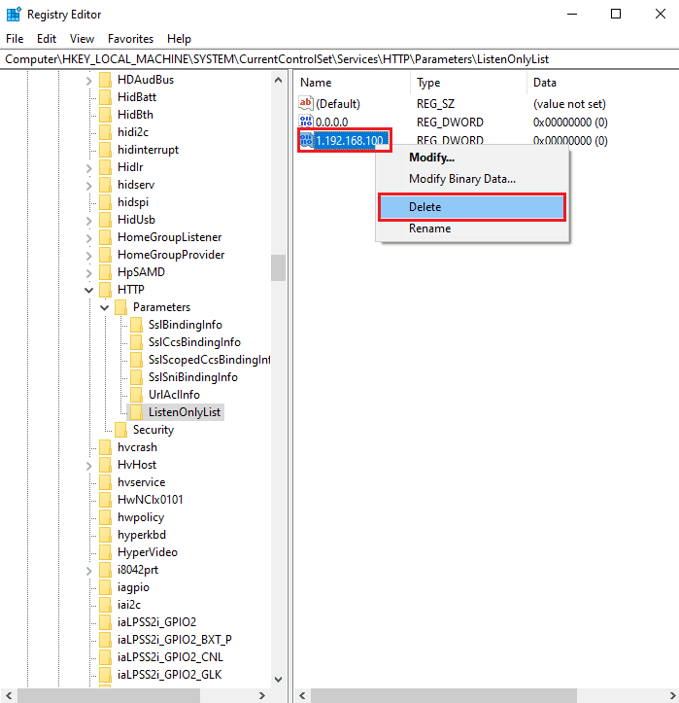Select the HomeGroupListener folder icon
This screenshot has width=679, height=703.
tap(105, 237)
